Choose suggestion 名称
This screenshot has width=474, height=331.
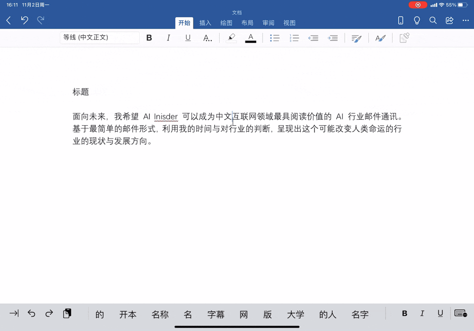pyautogui.click(x=160, y=315)
